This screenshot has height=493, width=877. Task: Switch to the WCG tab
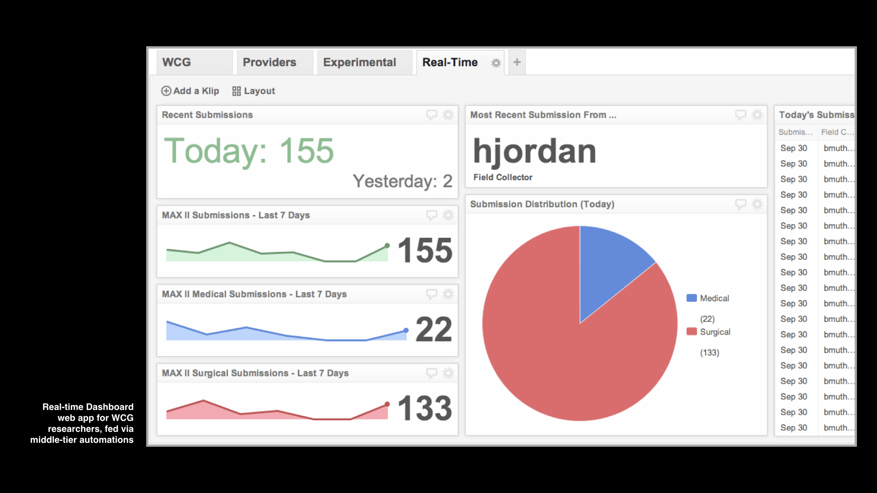(x=195, y=63)
